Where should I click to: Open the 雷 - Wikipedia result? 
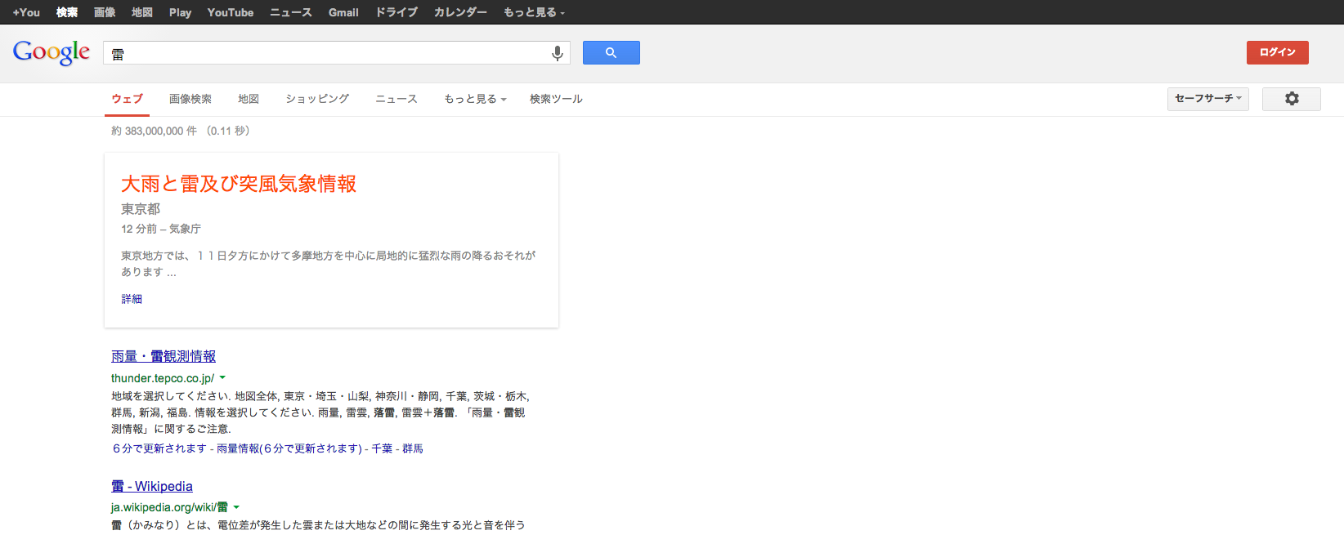152,486
